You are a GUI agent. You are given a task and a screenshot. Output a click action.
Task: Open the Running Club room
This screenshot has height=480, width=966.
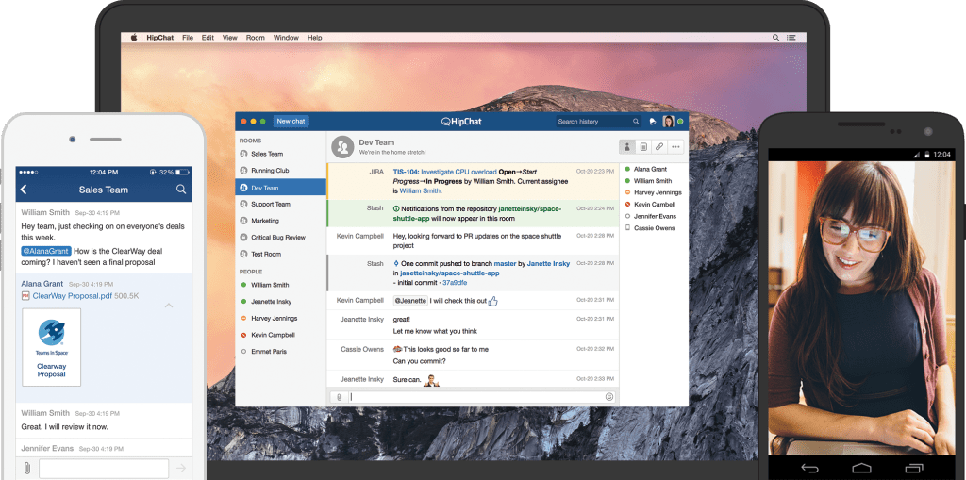click(x=280, y=171)
